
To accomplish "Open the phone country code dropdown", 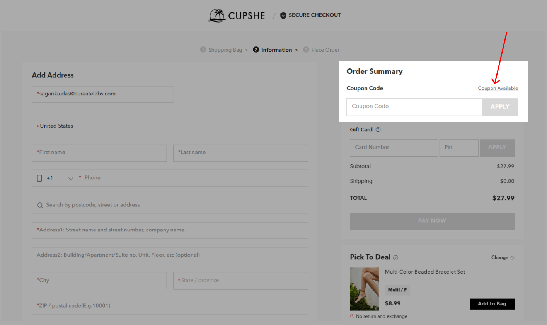I will coord(70,178).
